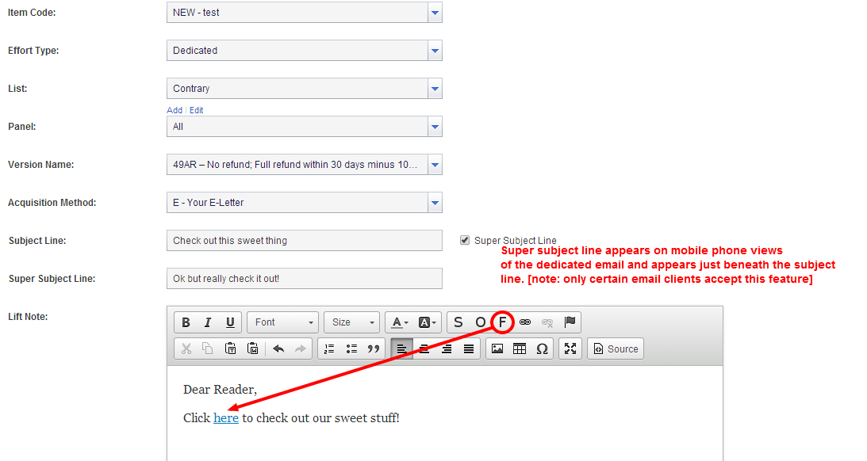The width and height of the screenshot is (867, 461).
Task: Insert a table into the editor
Action: [520, 349]
